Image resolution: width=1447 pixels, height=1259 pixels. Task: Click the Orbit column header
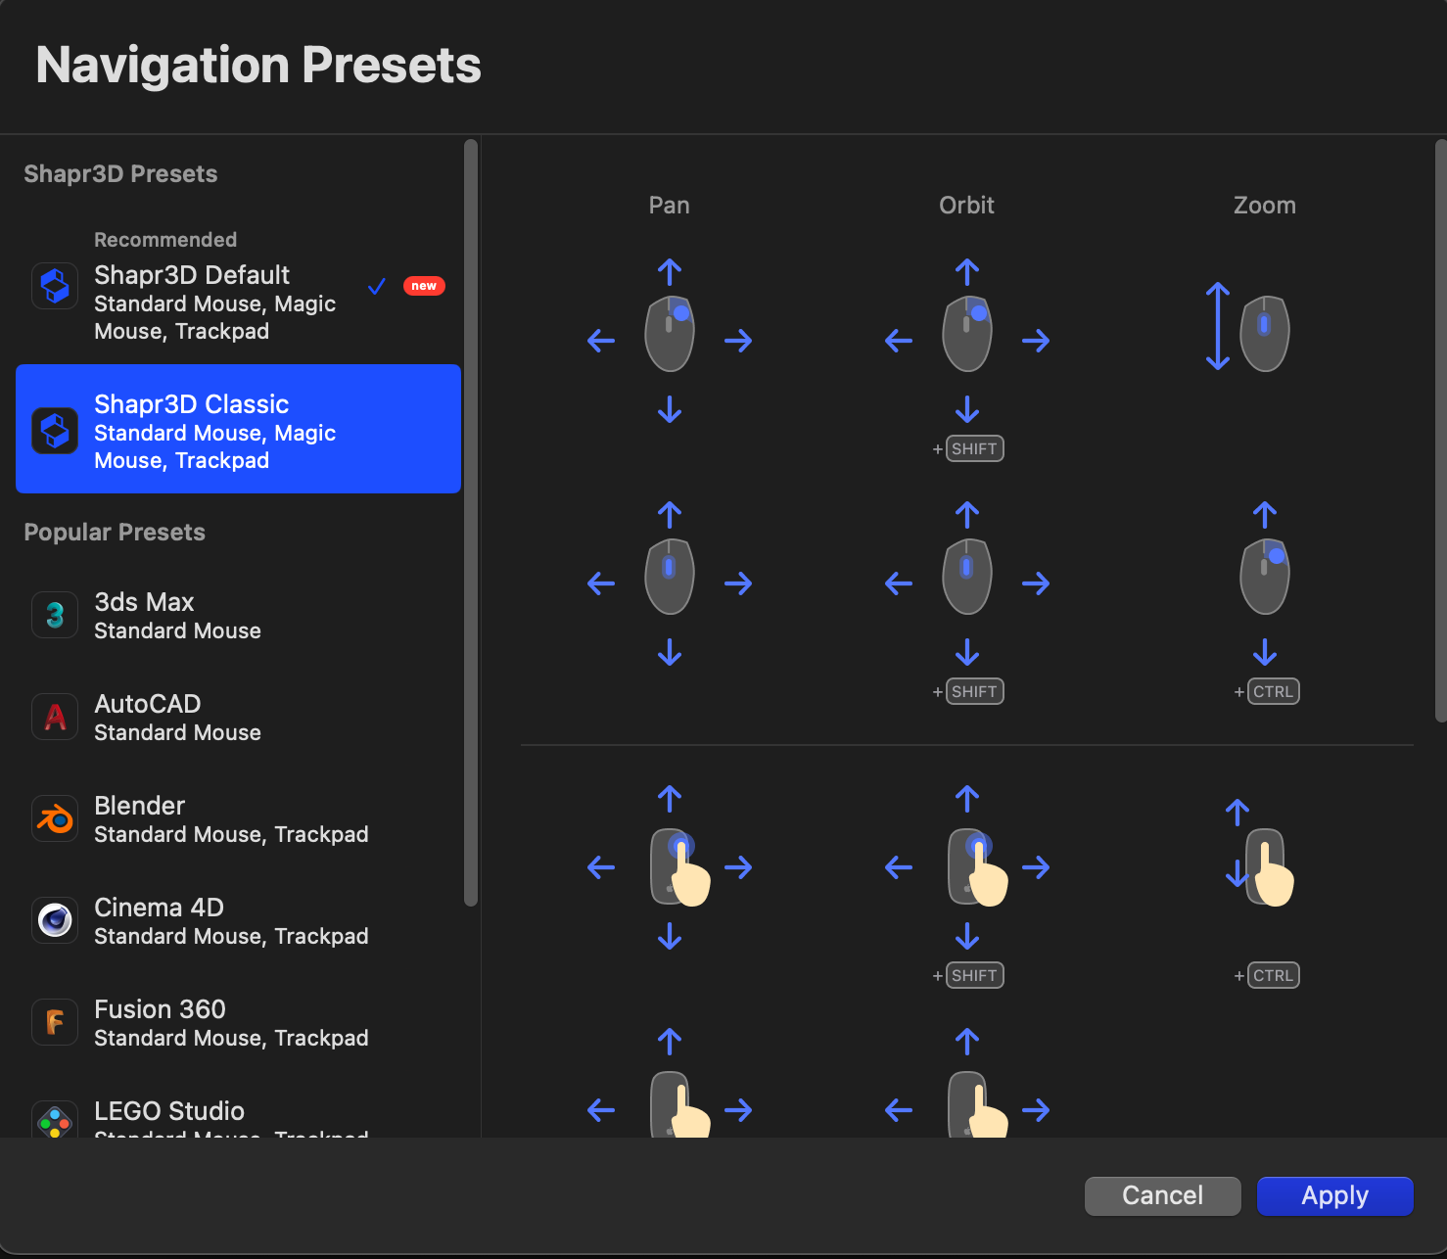coord(966,205)
